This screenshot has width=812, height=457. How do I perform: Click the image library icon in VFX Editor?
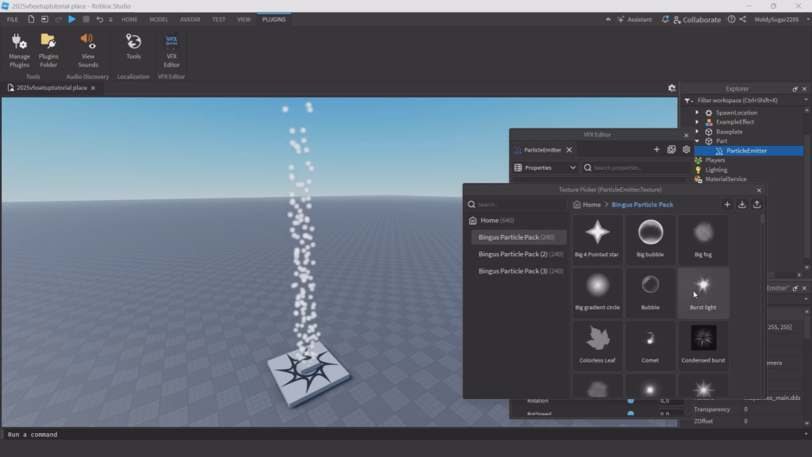tap(672, 150)
